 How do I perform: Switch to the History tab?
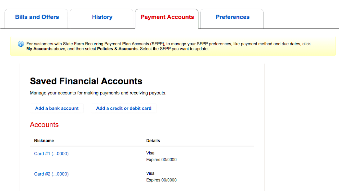[x=102, y=19]
